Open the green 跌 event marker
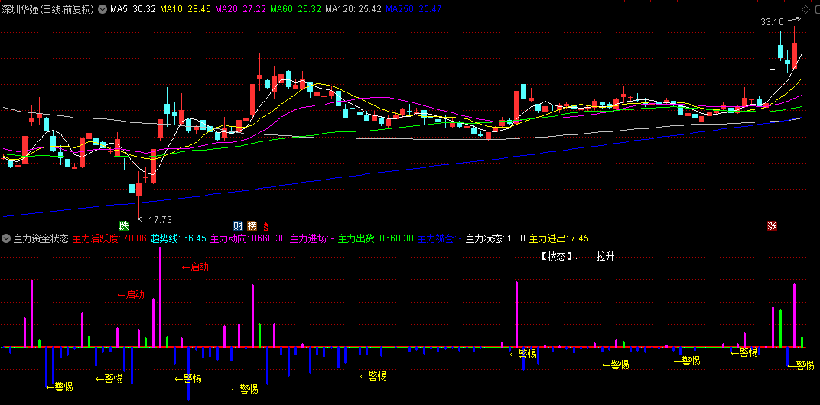The height and width of the screenshot is (405, 820). (123, 225)
